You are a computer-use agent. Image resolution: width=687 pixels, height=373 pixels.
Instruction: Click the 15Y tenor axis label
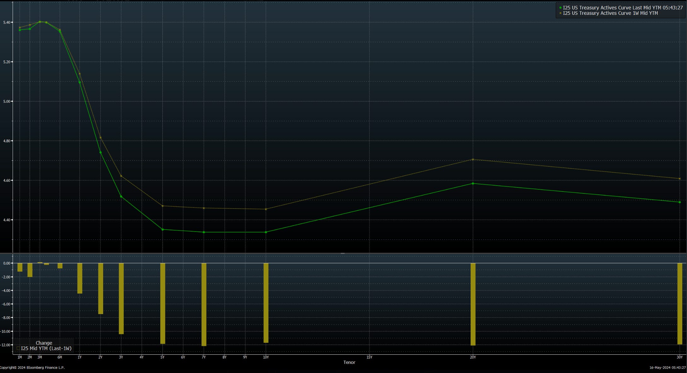(369, 357)
